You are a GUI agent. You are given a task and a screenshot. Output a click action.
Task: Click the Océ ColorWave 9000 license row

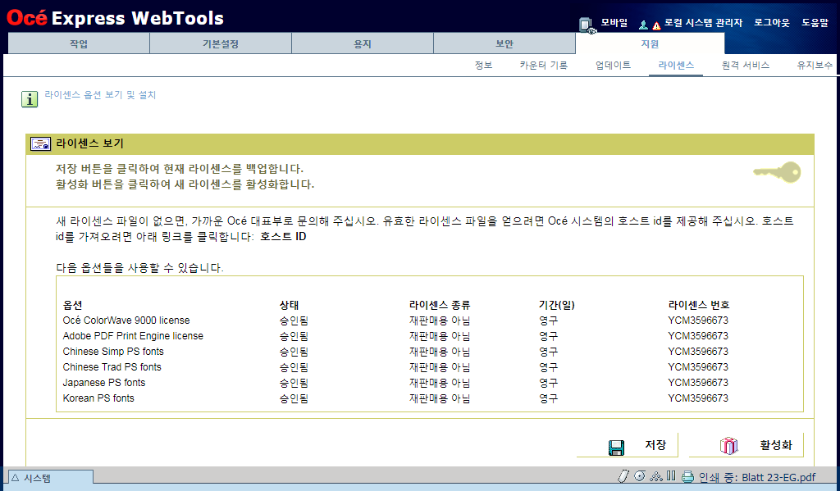pyautogui.click(x=395, y=321)
